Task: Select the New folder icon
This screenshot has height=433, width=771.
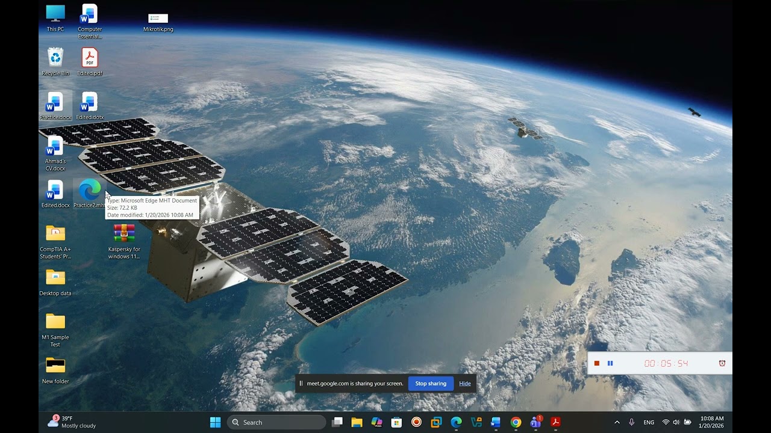Action: click(55, 370)
